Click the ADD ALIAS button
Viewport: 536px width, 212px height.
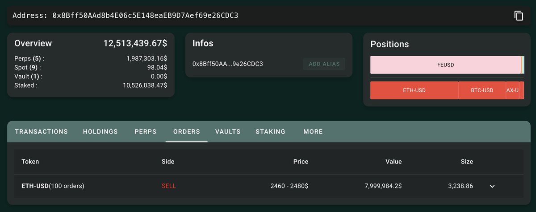point(324,64)
